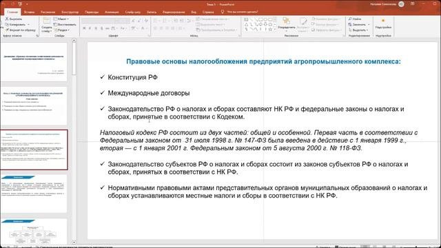The height and width of the screenshot is (248, 441).
Task: Open Направление текста (Text Direction) dropdown
Action: pyautogui.click(x=213, y=19)
